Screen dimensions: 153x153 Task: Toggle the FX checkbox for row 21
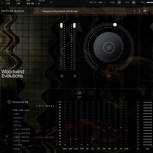tap(138, 128)
